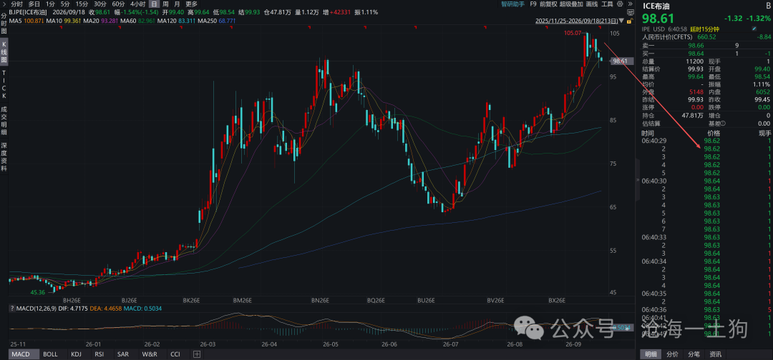Click the MA250 68.77 indicator label
The width and height of the screenshot is (773, 360).
point(215,21)
